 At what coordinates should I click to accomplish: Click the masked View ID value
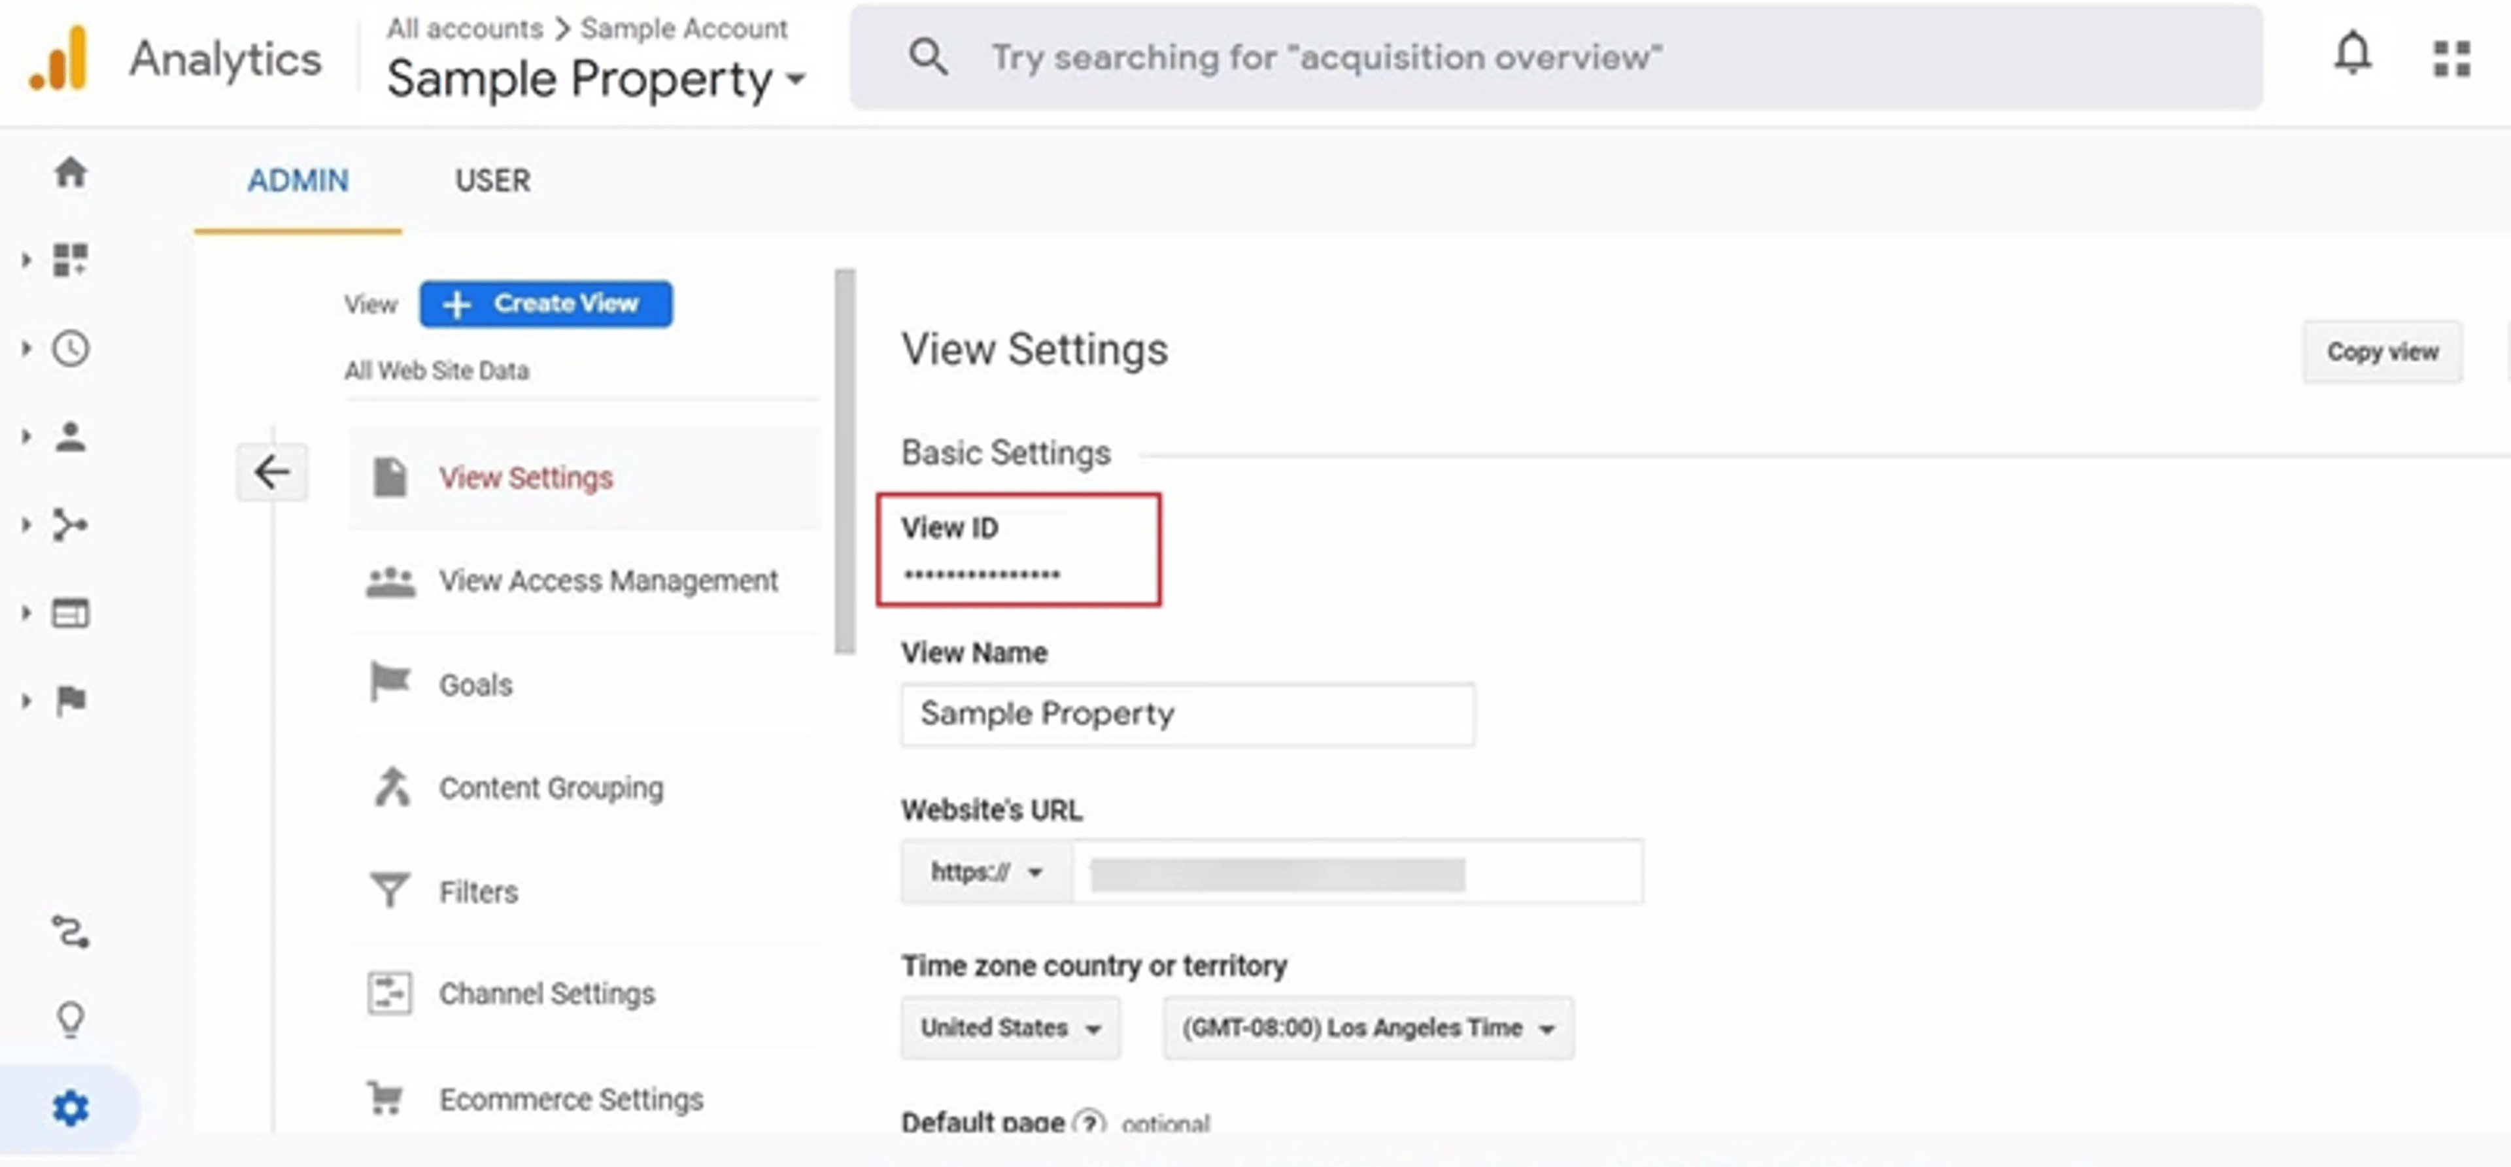(982, 574)
